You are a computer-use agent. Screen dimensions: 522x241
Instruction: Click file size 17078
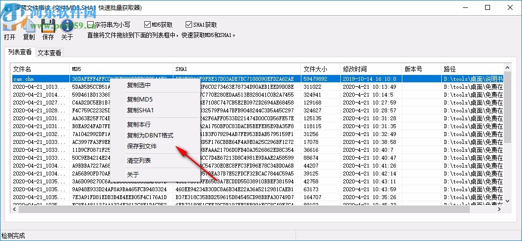click(311, 142)
